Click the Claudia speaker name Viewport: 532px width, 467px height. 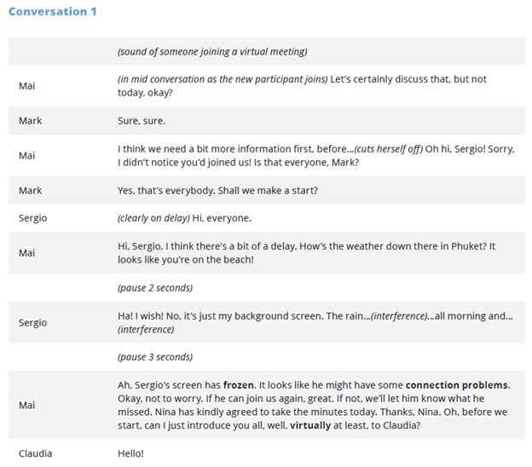[35, 453]
